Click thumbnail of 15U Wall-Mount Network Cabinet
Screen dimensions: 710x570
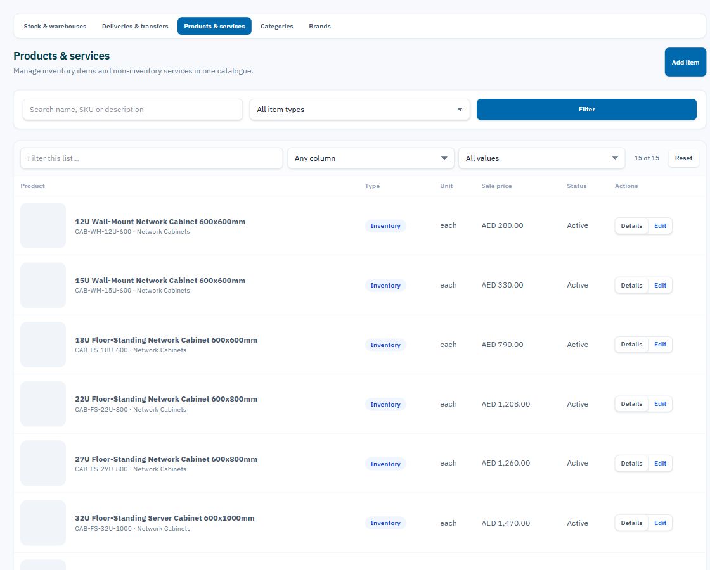43,285
